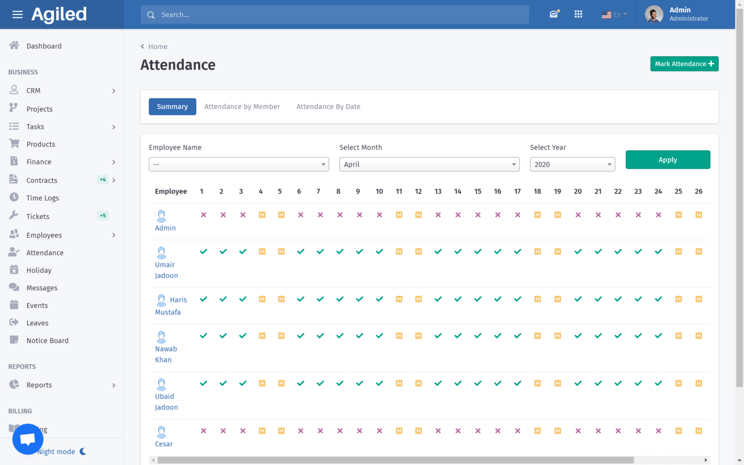This screenshot has height=465, width=744.
Task: Click the Events calendar icon
Action: (14, 305)
